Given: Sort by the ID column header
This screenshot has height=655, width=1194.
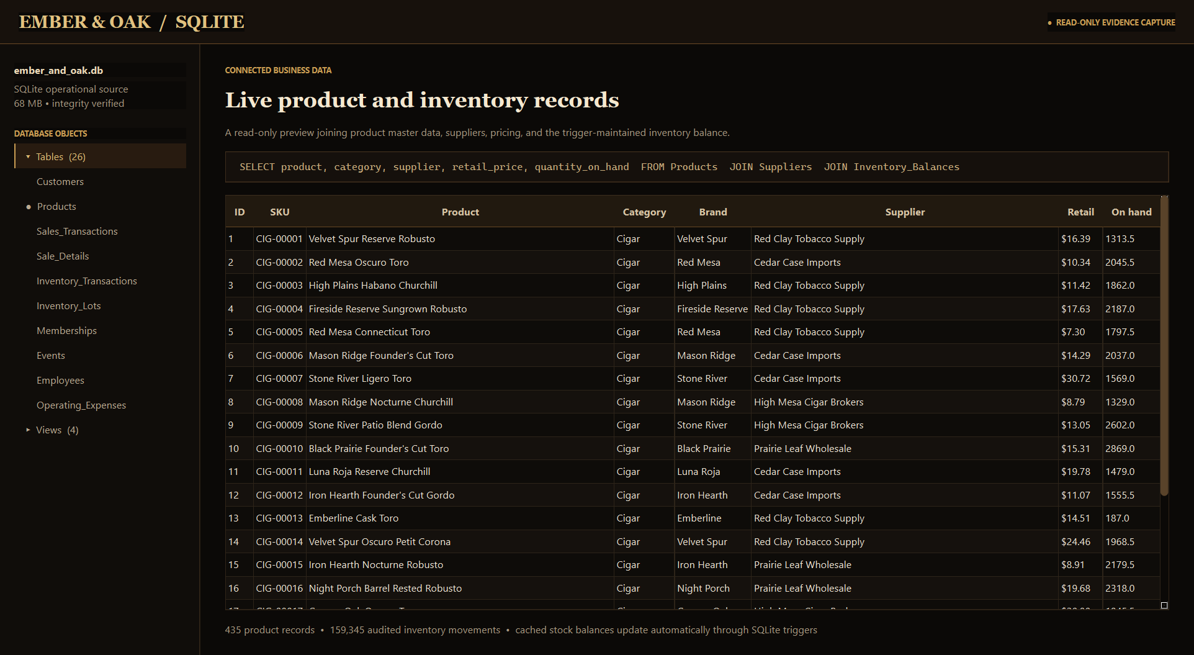Looking at the screenshot, I should (240, 212).
